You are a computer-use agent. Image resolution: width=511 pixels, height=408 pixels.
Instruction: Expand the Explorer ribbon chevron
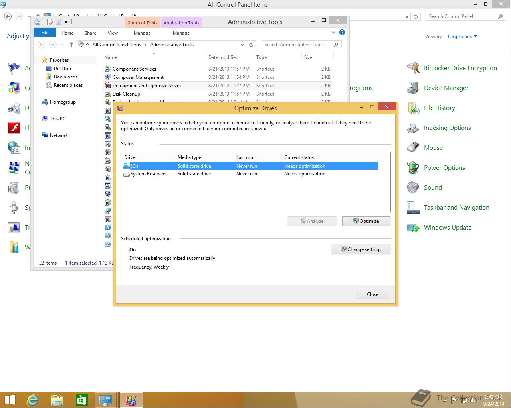(x=333, y=33)
